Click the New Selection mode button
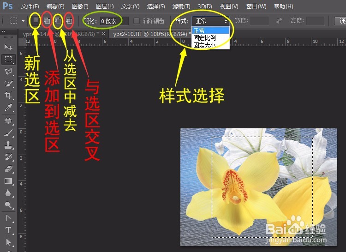 [x=36, y=20]
